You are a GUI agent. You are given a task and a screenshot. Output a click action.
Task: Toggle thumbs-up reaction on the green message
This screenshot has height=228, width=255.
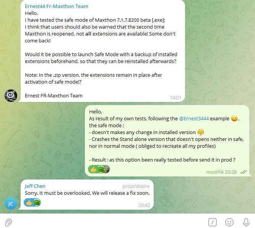(x=93, y=169)
